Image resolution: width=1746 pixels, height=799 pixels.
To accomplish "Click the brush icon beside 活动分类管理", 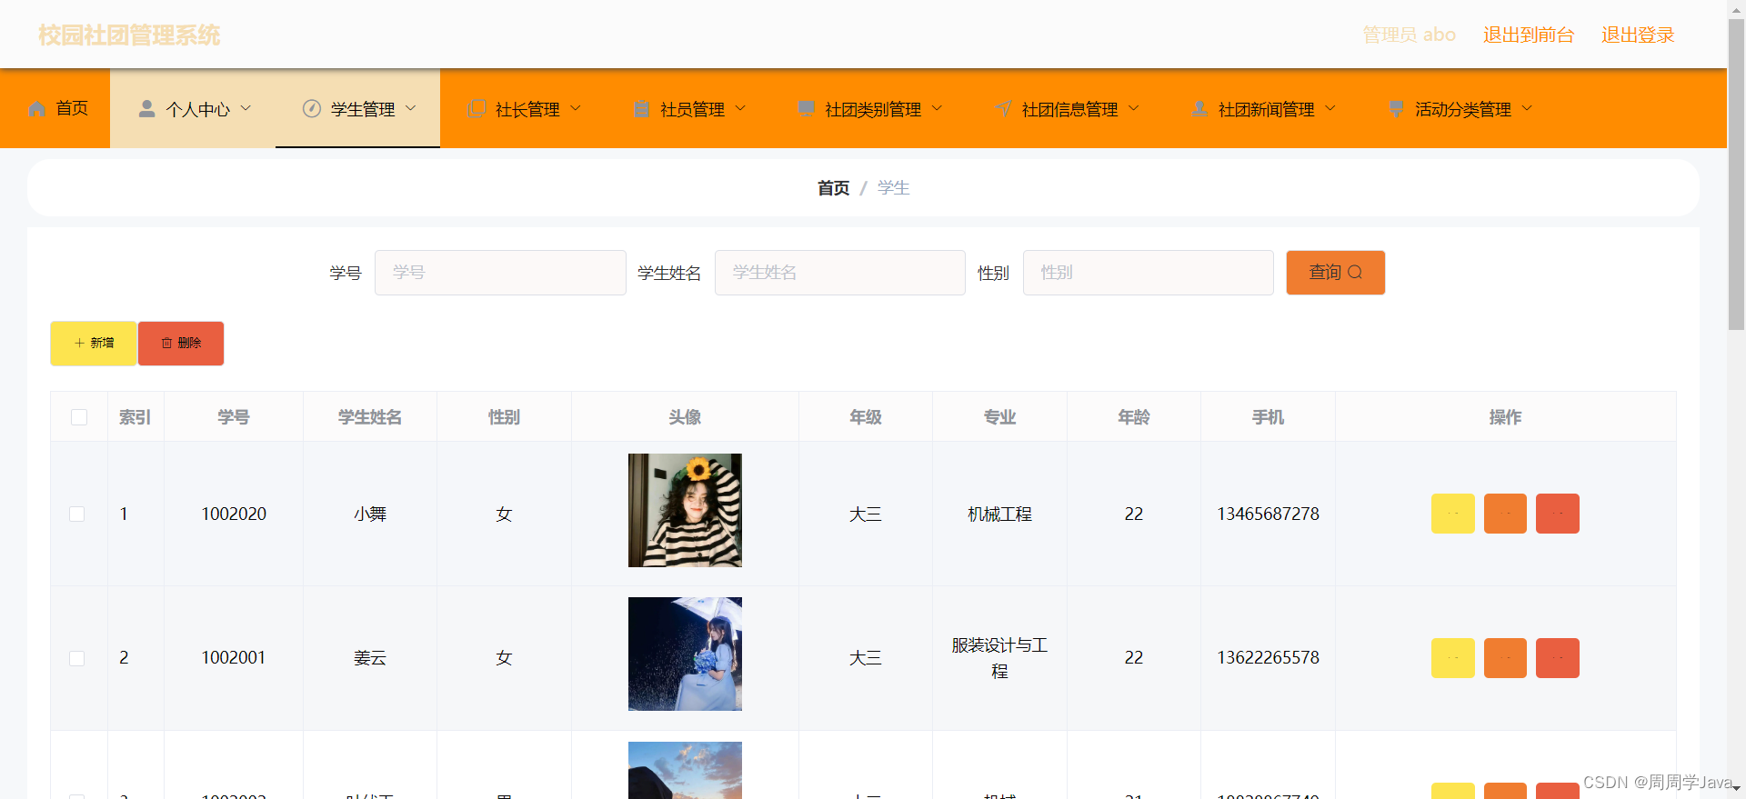I will tap(1396, 109).
